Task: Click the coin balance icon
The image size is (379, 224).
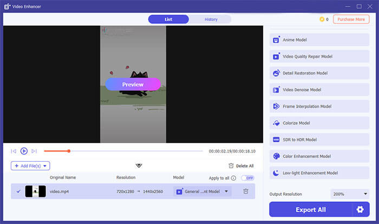Action: pyautogui.click(x=322, y=19)
